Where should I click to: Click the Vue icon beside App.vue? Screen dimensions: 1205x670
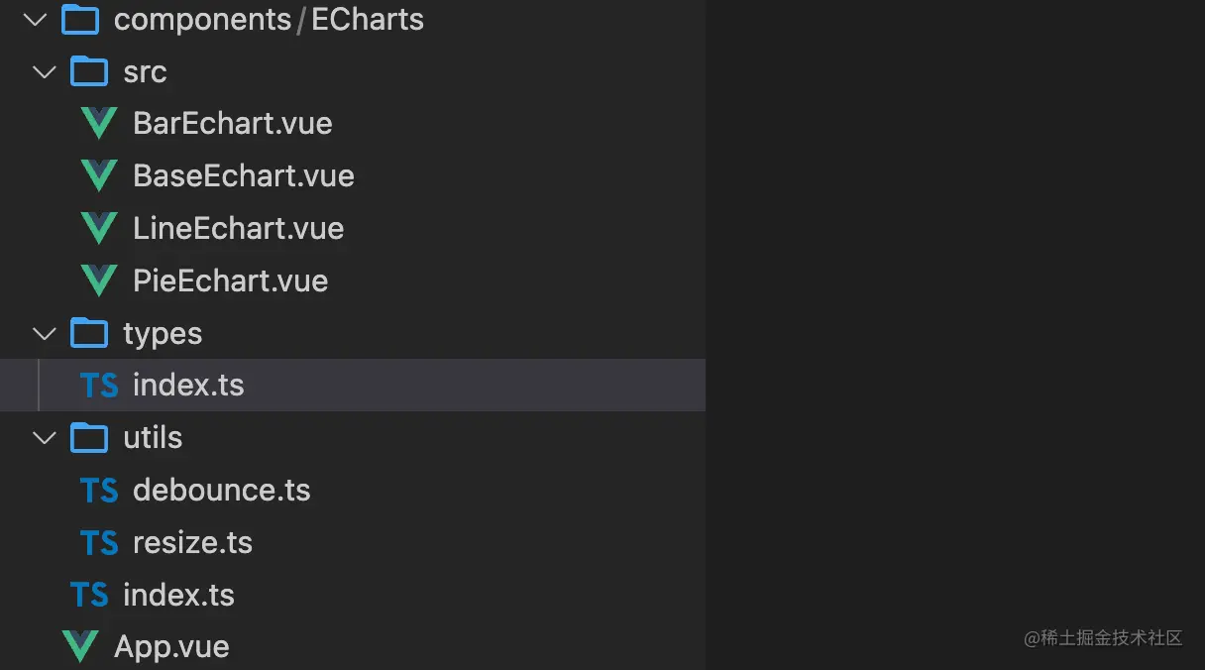click(79, 647)
